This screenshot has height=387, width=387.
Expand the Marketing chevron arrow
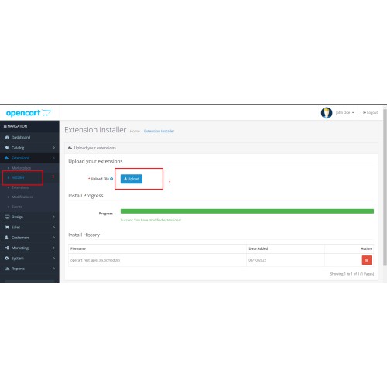pos(54,248)
